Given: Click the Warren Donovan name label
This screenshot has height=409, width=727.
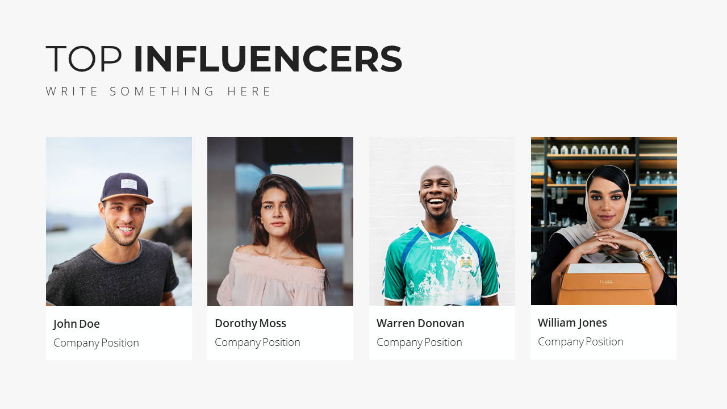Looking at the screenshot, I should click(x=420, y=323).
